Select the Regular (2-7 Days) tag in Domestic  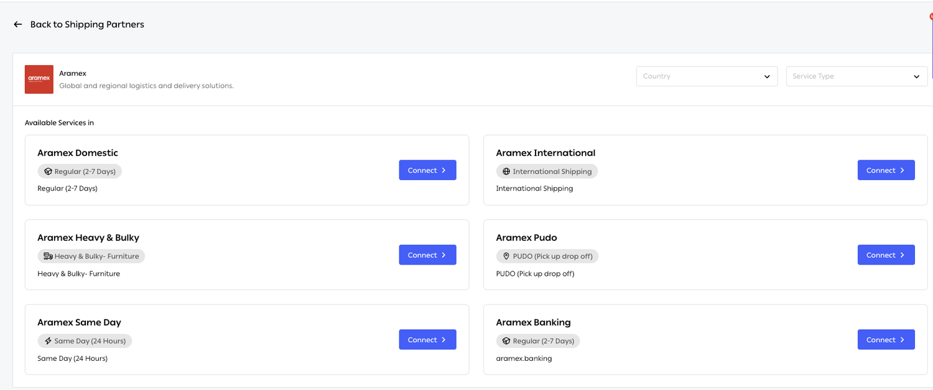coord(80,171)
